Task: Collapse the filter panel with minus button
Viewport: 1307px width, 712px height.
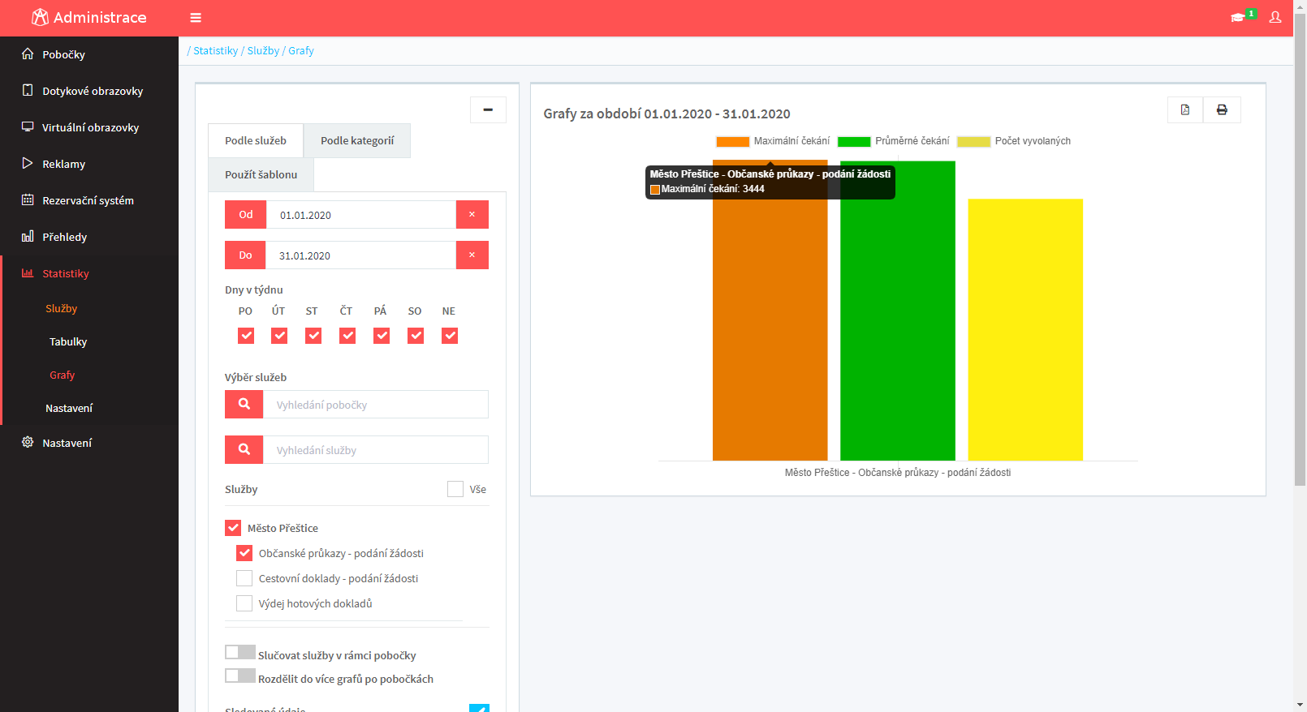Action: coord(488,109)
